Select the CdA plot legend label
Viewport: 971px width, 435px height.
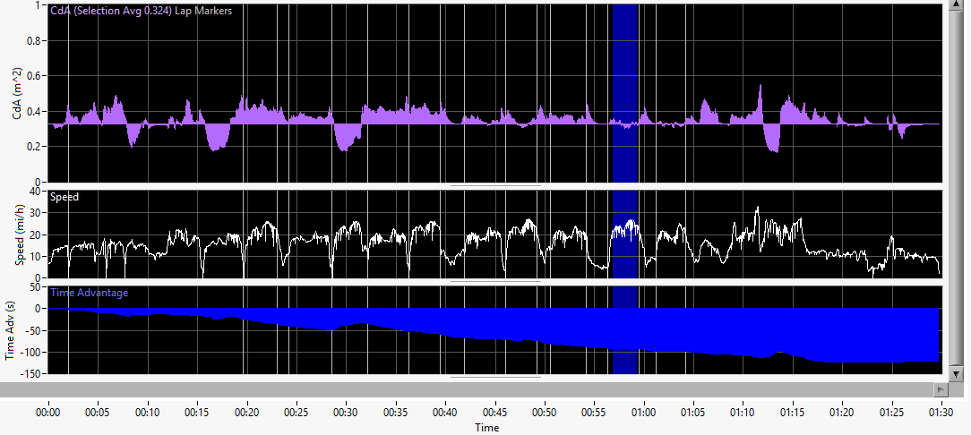point(142,11)
